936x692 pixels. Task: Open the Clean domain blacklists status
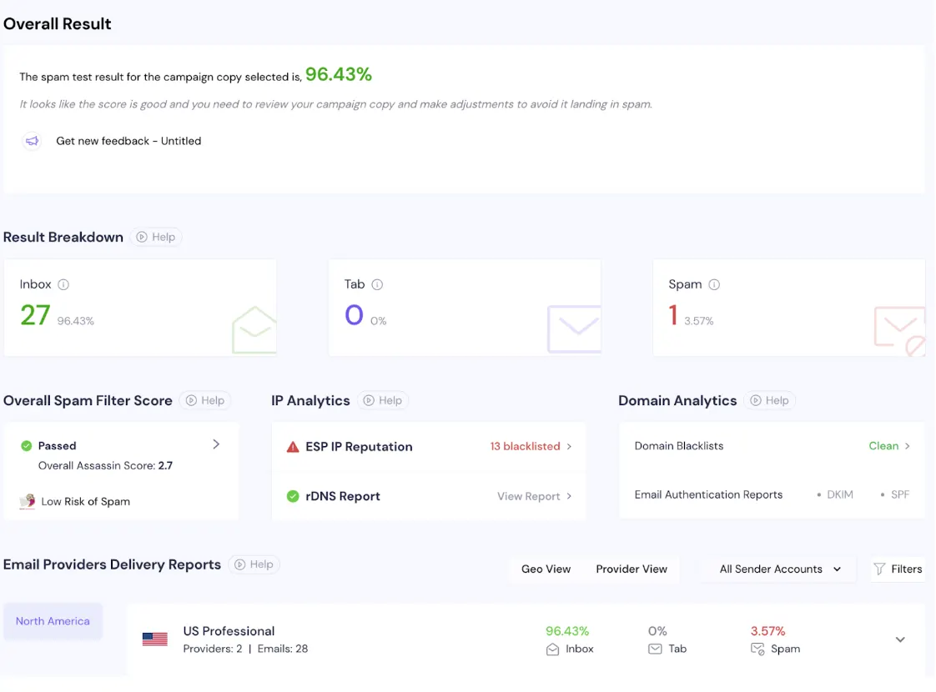(883, 445)
